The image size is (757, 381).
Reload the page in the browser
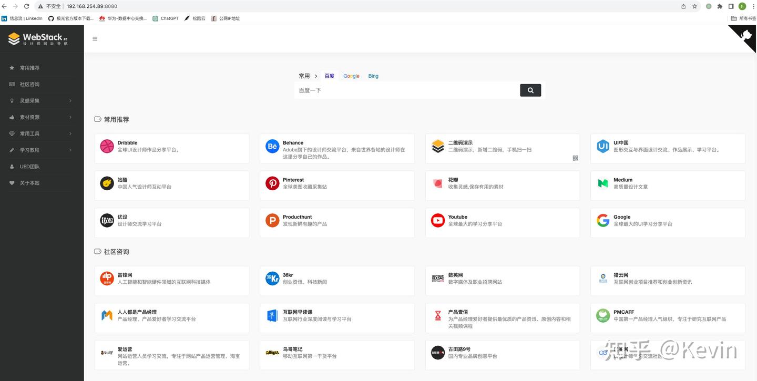pos(26,6)
